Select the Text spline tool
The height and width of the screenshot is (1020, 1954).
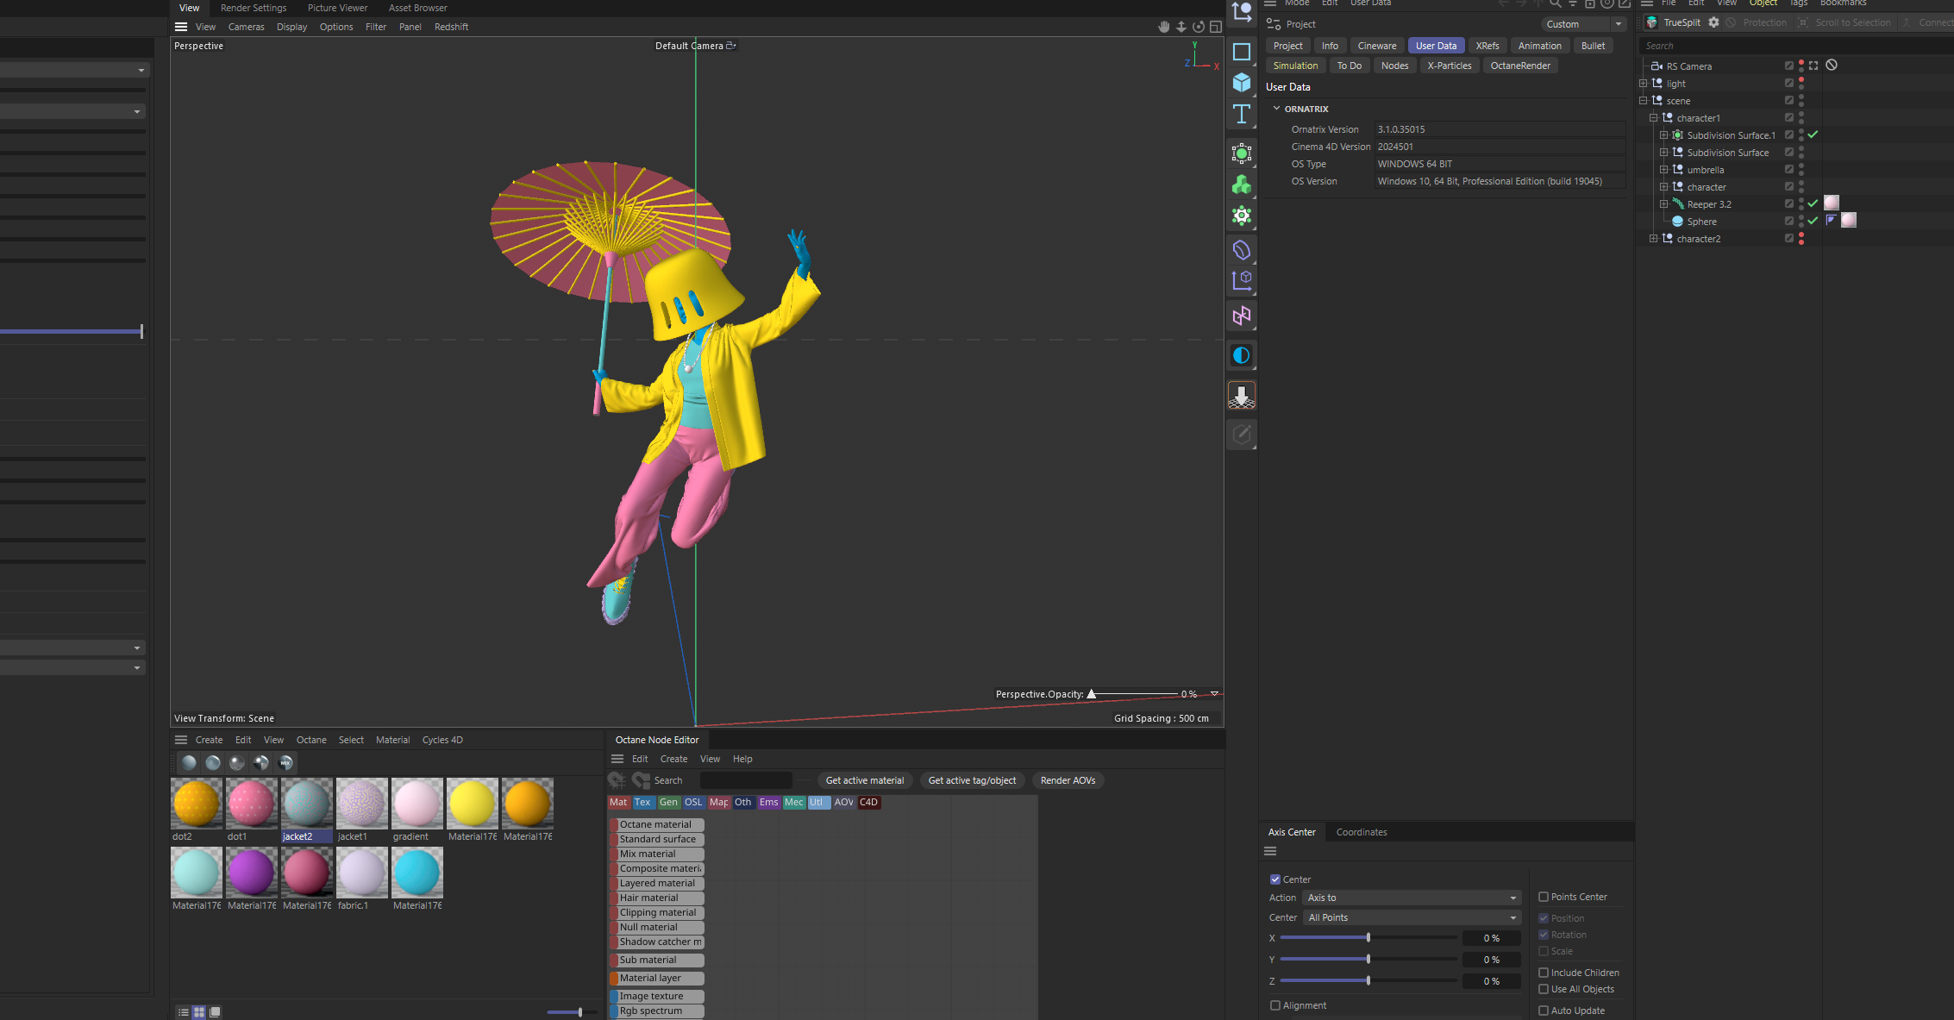pyautogui.click(x=1241, y=114)
